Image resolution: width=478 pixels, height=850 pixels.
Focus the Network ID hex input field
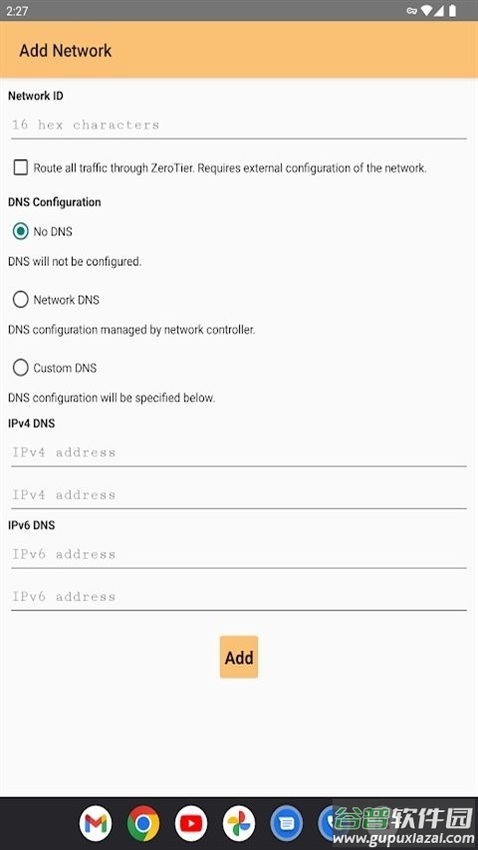[239, 125]
